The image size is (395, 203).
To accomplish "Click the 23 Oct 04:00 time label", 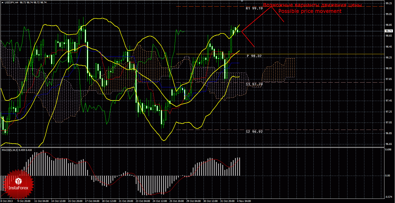I will (x=142, y=201).
